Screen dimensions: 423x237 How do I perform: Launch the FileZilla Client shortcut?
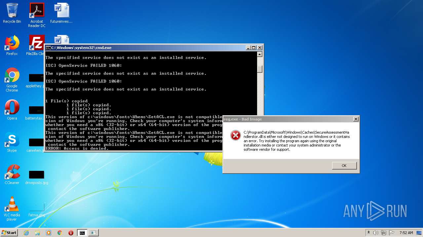pos(36,45)
